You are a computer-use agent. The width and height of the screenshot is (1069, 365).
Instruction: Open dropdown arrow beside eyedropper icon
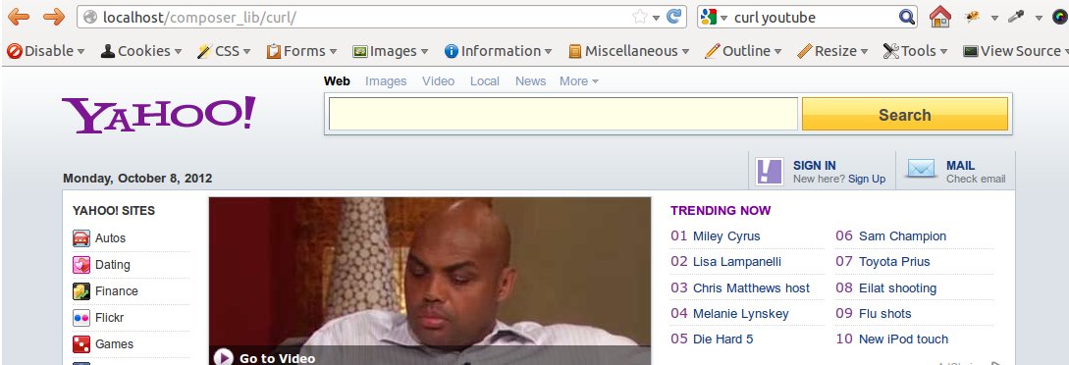click(x=1039, y=18)
